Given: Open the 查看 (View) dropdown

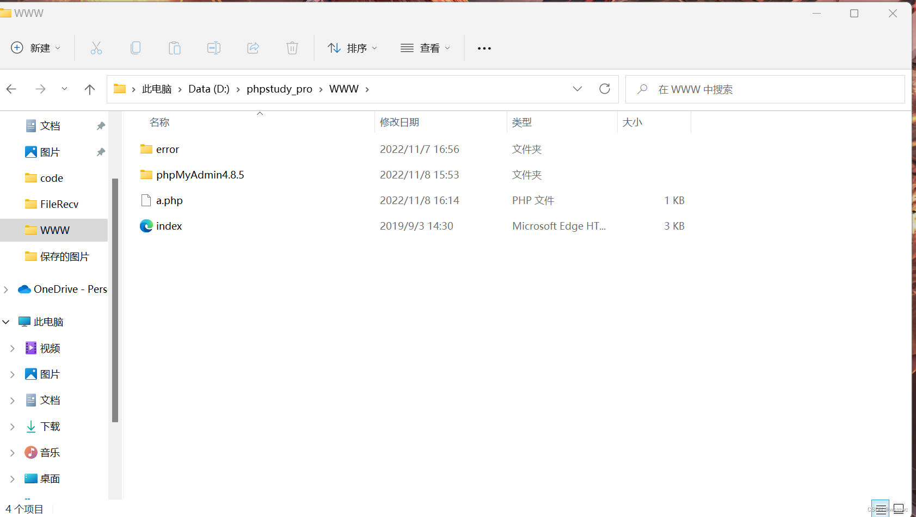Looking at the screenshot, I should pyautogui.click(x=425, y=48).
